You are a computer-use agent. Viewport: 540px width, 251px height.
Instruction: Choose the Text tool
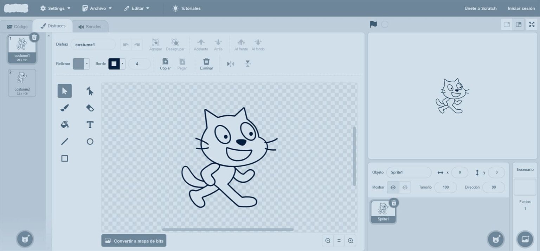(x=90, y=124)
